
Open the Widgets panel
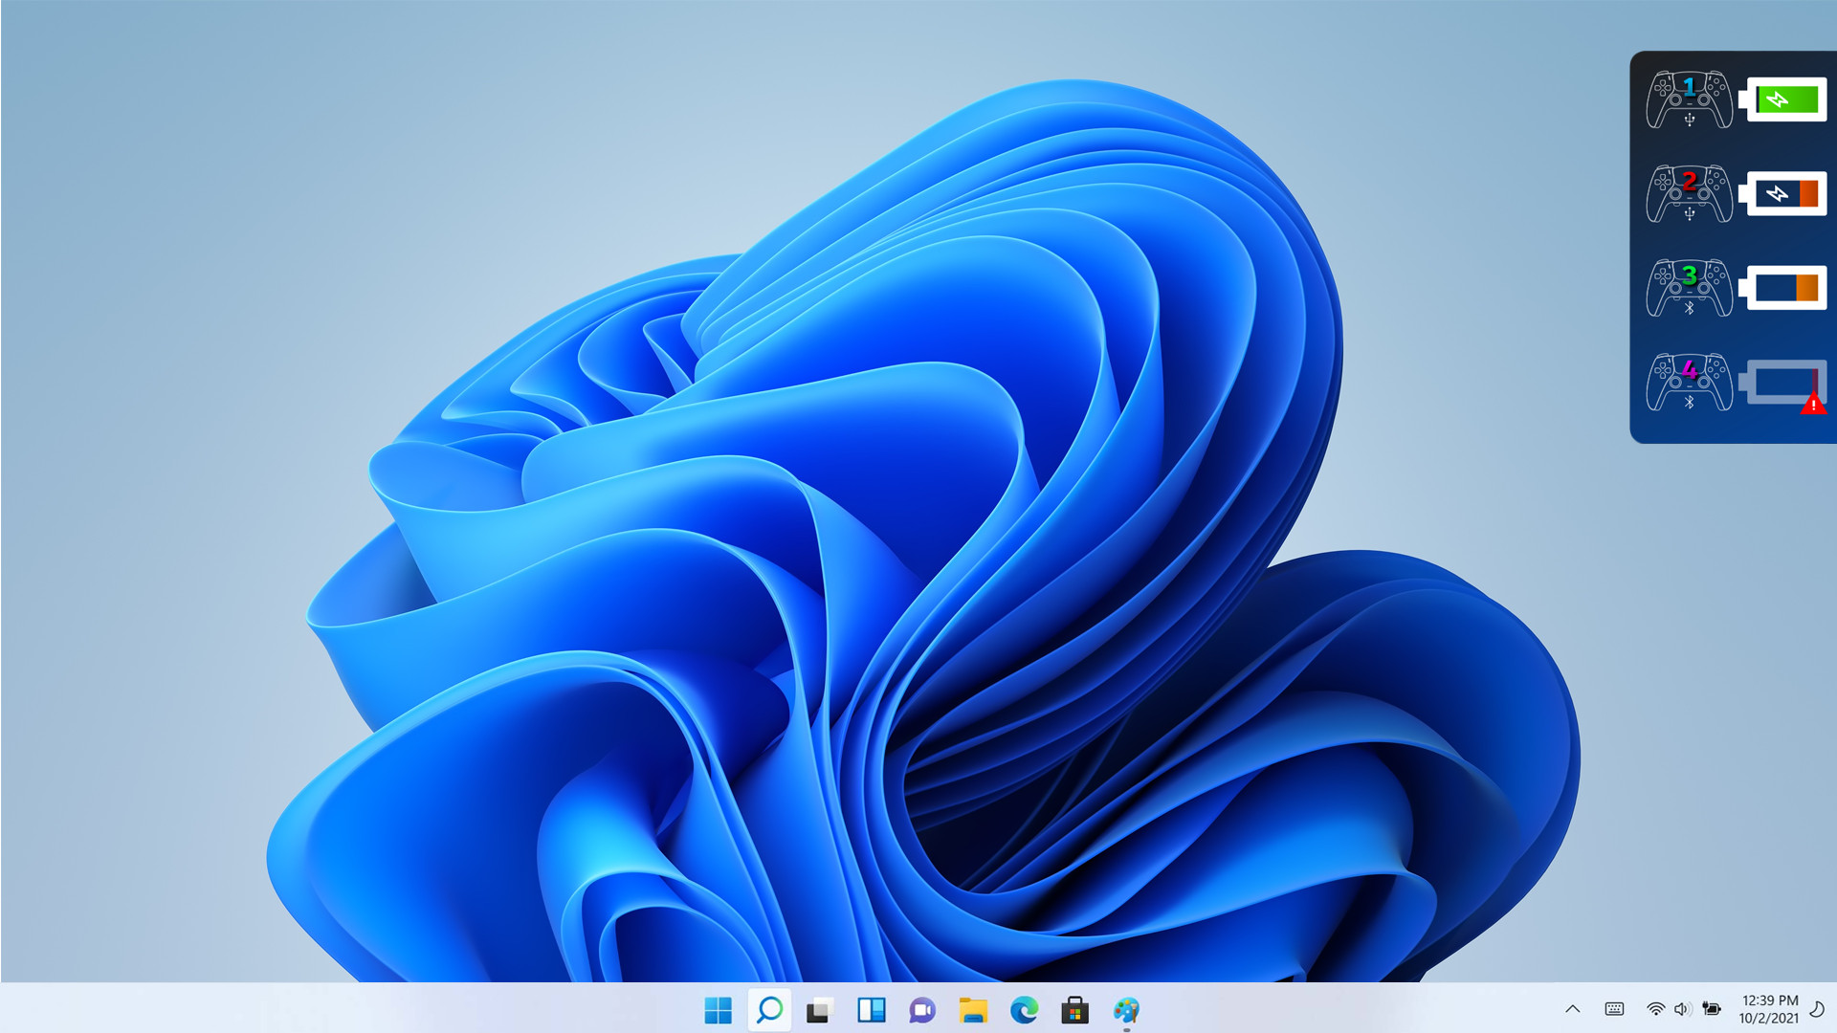871,1010
